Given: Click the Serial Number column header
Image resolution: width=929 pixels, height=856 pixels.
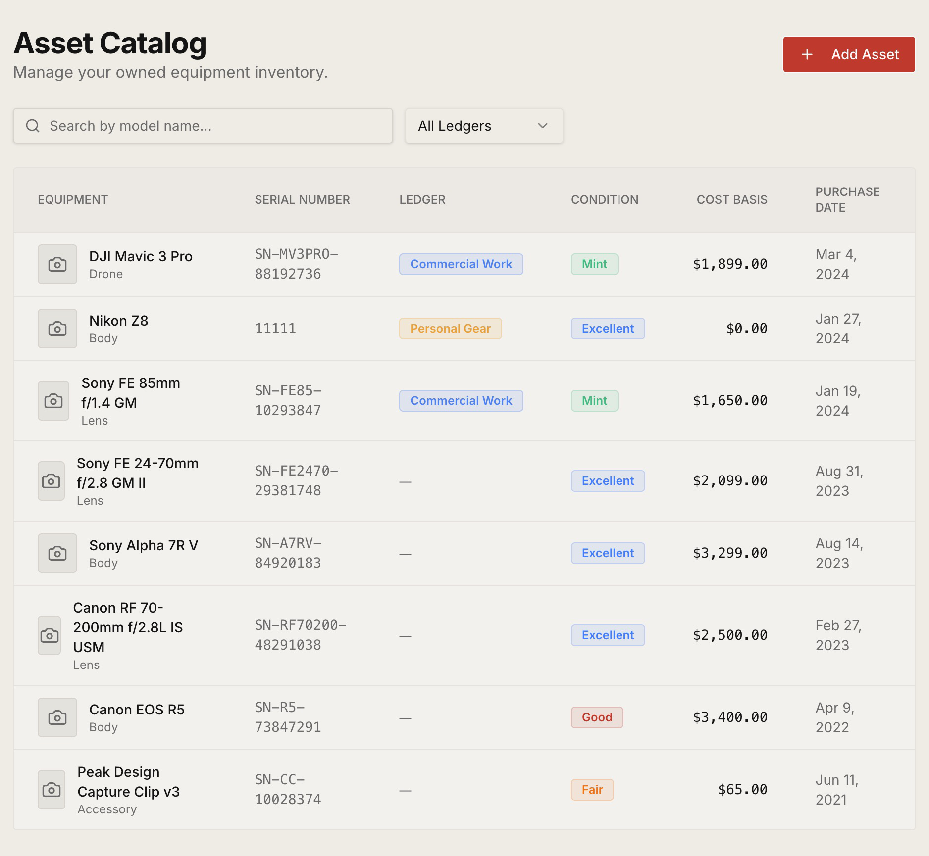Looking at the screenshot, I should point(303,200).
